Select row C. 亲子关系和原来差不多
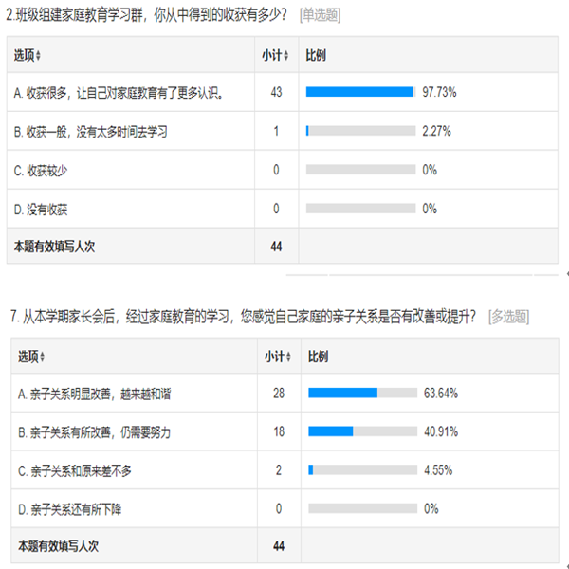 coord(75,471)
